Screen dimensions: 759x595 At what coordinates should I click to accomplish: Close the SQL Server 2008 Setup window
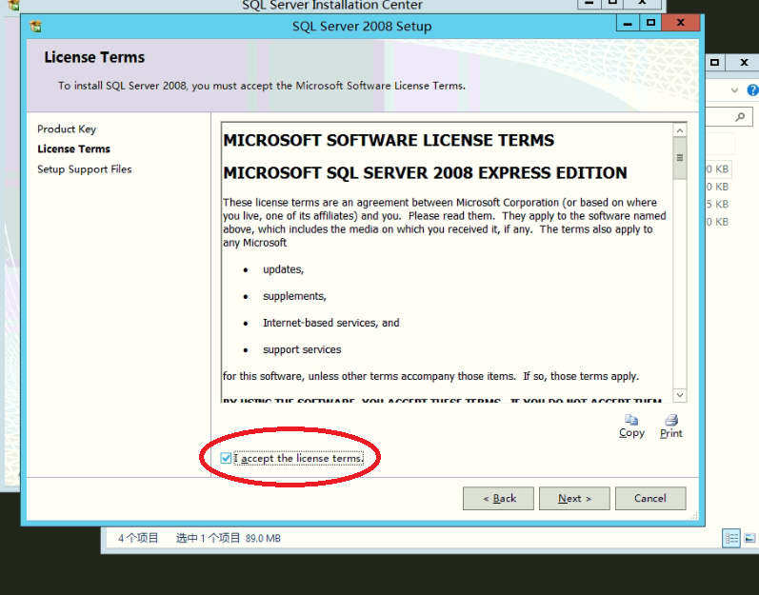(x=681, y=23)
